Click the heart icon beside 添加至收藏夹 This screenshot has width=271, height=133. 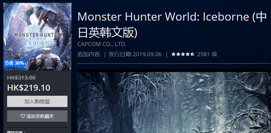point(23,116)
